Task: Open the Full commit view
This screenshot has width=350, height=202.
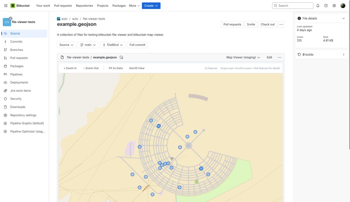Action: (137, 45)
